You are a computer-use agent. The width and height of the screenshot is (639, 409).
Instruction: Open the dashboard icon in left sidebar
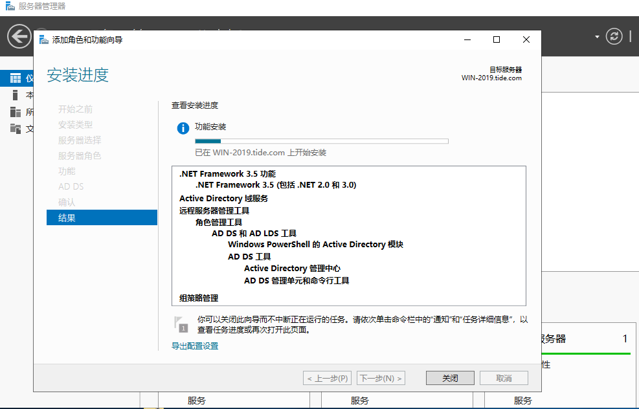pos(16,78)
